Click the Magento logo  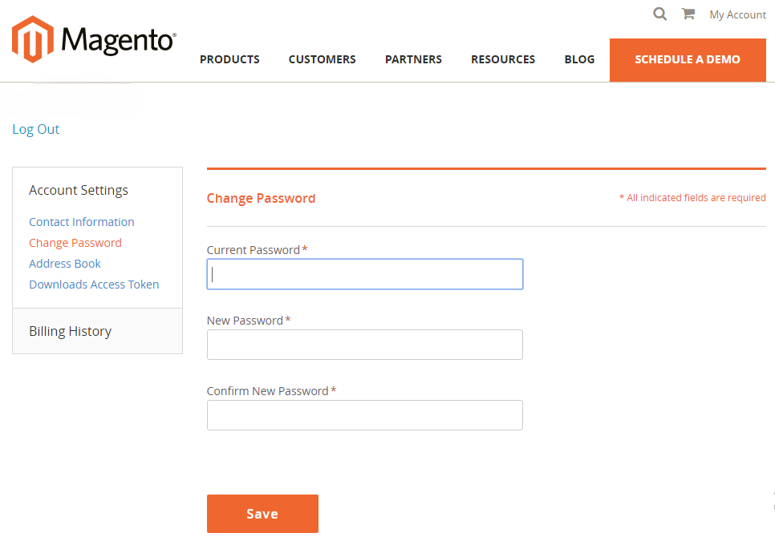[94, 39]
